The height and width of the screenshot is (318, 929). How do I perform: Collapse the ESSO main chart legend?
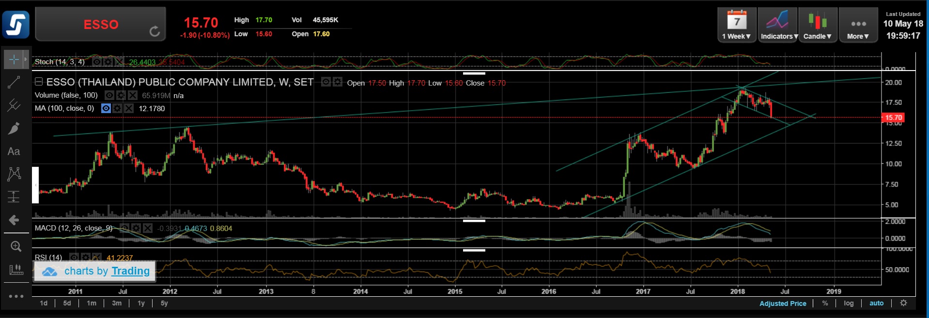tap(39, 82)
